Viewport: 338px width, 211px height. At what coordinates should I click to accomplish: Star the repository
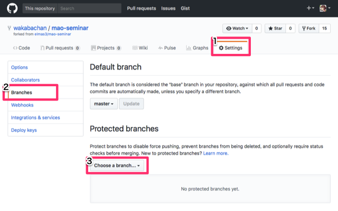tap(275, 28)
